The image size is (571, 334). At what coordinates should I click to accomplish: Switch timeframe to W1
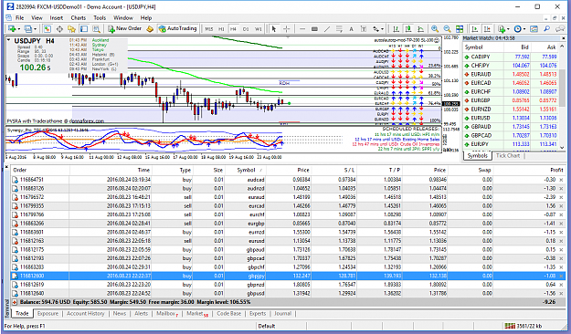tap(259, 28)
